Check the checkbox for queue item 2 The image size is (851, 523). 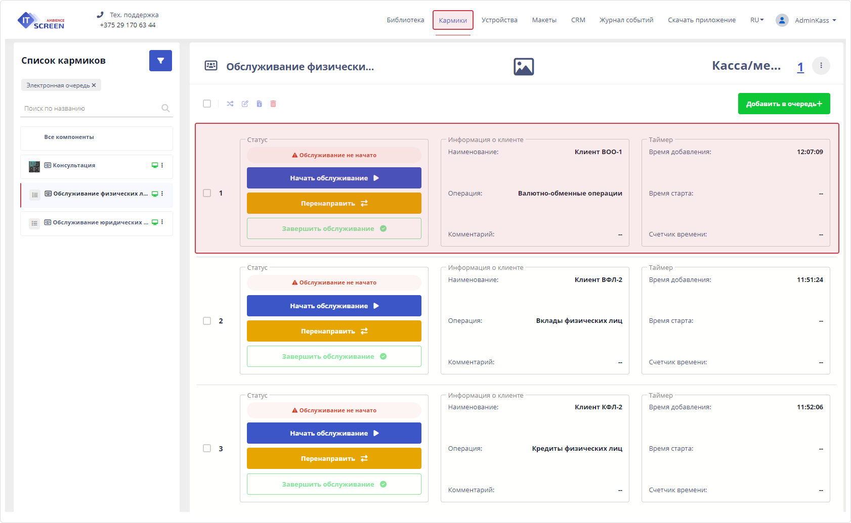pyautogui.click(x=207, y=321)
